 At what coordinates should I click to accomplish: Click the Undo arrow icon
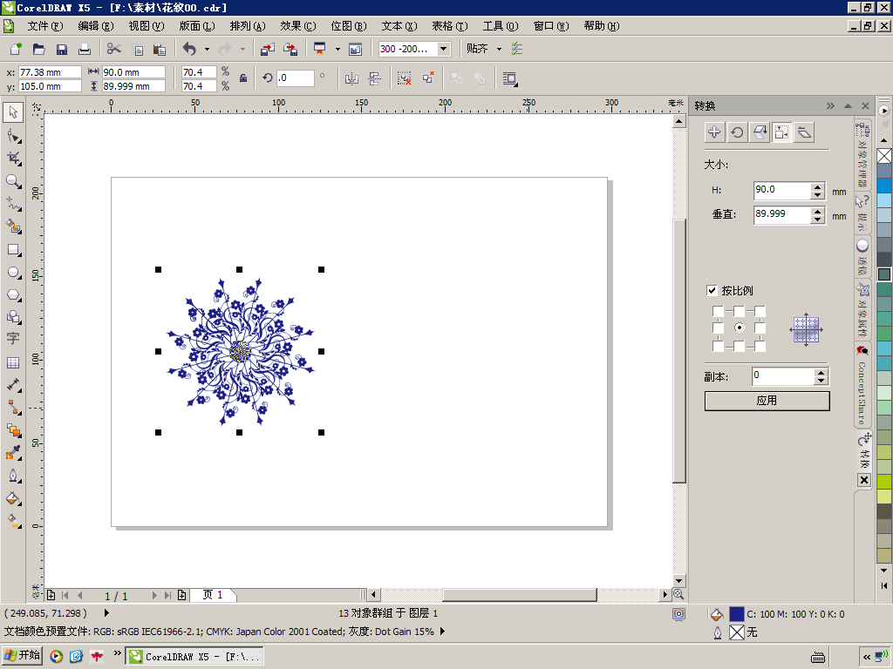[189, 49]
